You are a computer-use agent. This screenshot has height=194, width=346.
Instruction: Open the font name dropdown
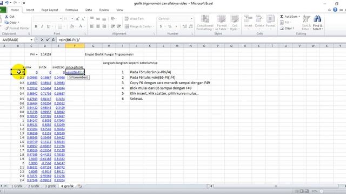[x=61, y=19]
